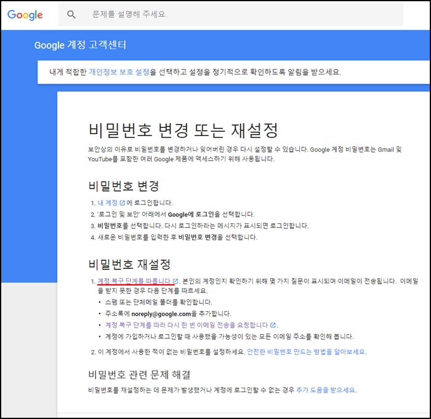Click the sentence '이 계정에서 사용한 적이 없는 비밀번호를 설정하세요'
Screen dimensions: 431x419
click(x=172, y=352)
